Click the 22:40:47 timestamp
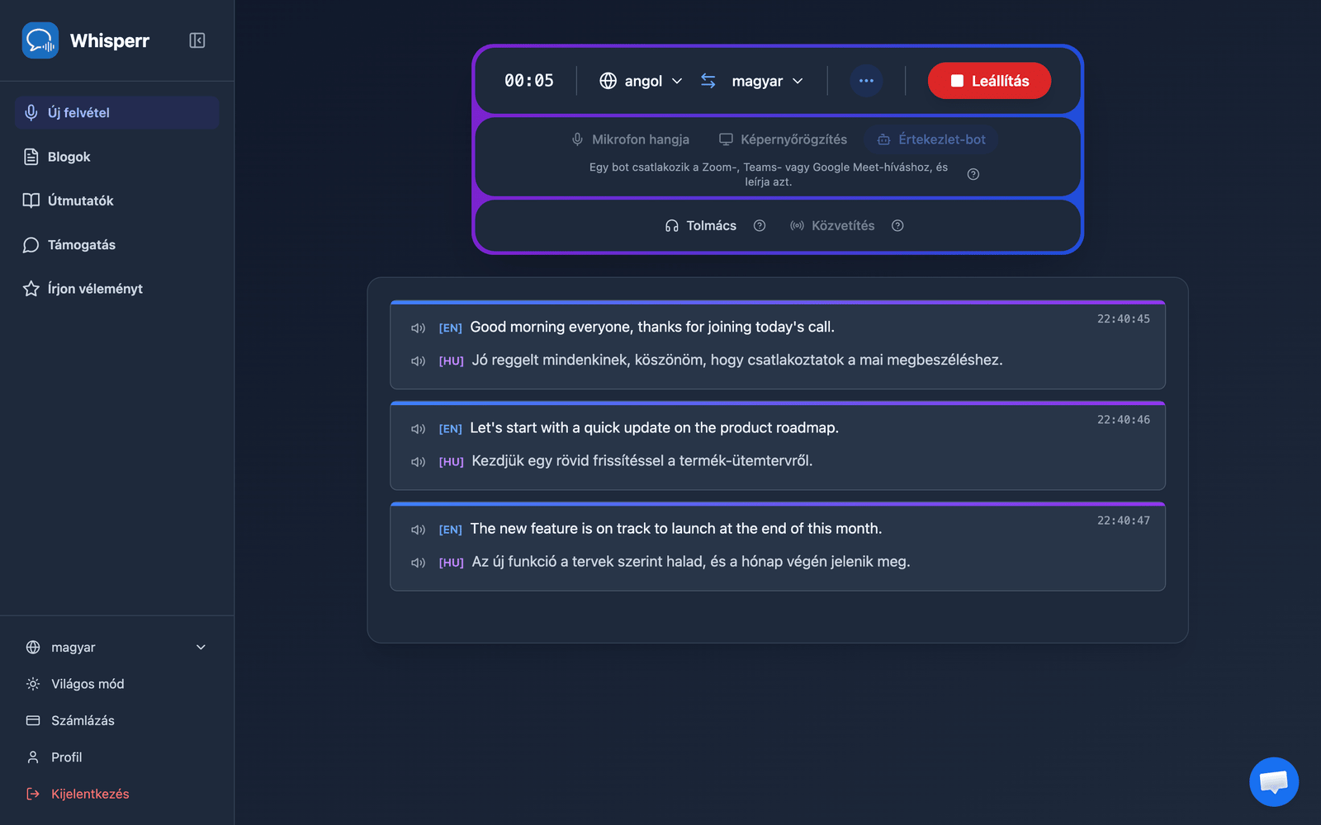 (x=1123, y=521)
